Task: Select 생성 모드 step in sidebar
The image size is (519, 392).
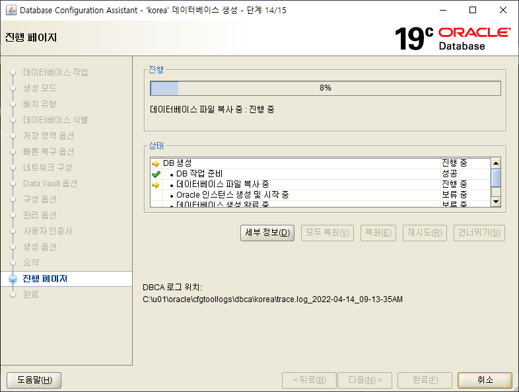Action: [x=40, y=88]
